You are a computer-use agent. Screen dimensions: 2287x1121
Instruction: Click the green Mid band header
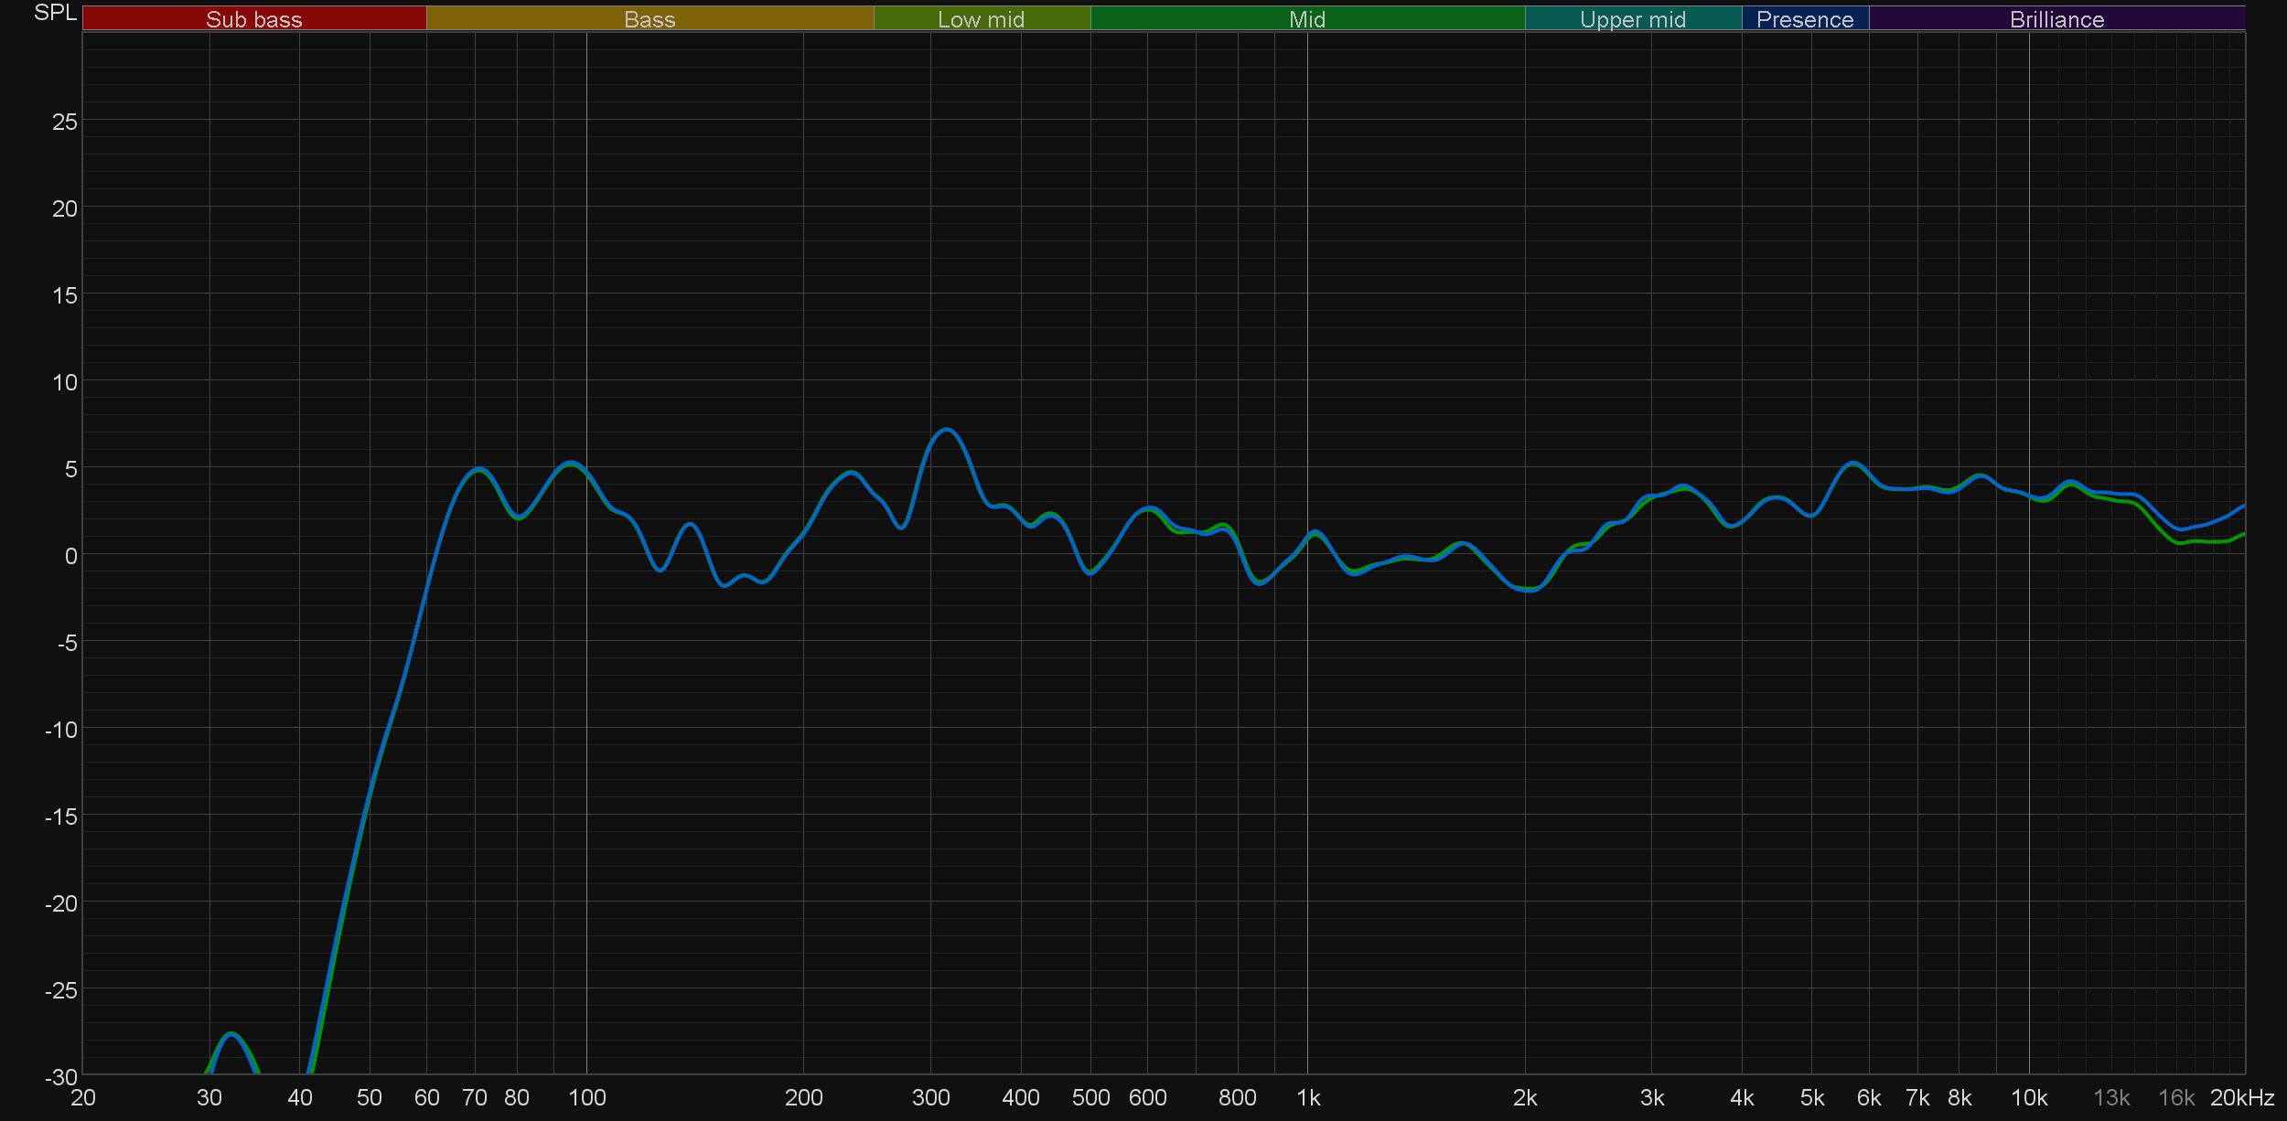tap(1306, 19)
